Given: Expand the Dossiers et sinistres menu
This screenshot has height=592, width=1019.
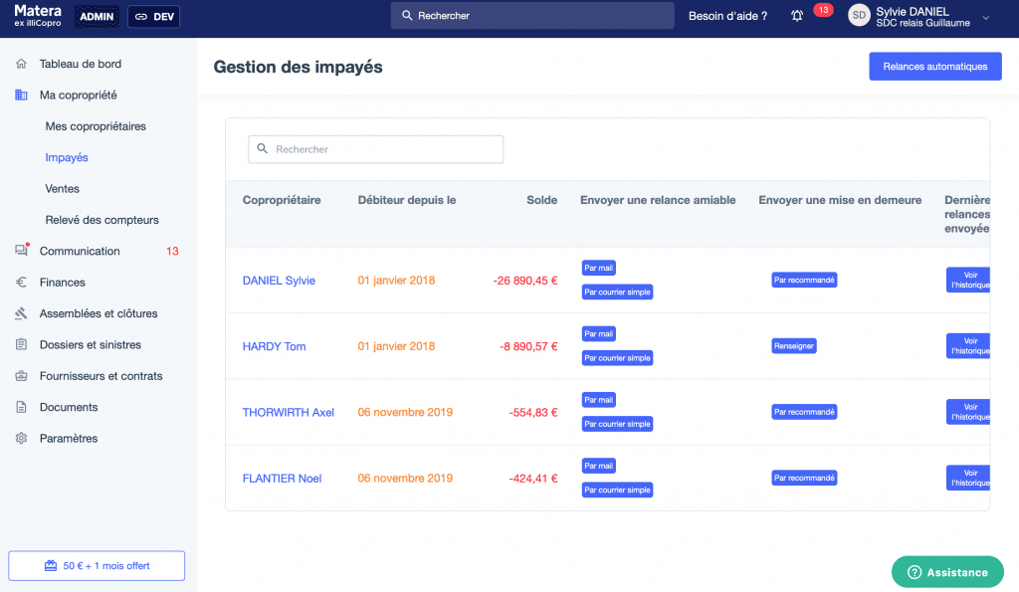Looking at the screenshot, I should point(90,345).
